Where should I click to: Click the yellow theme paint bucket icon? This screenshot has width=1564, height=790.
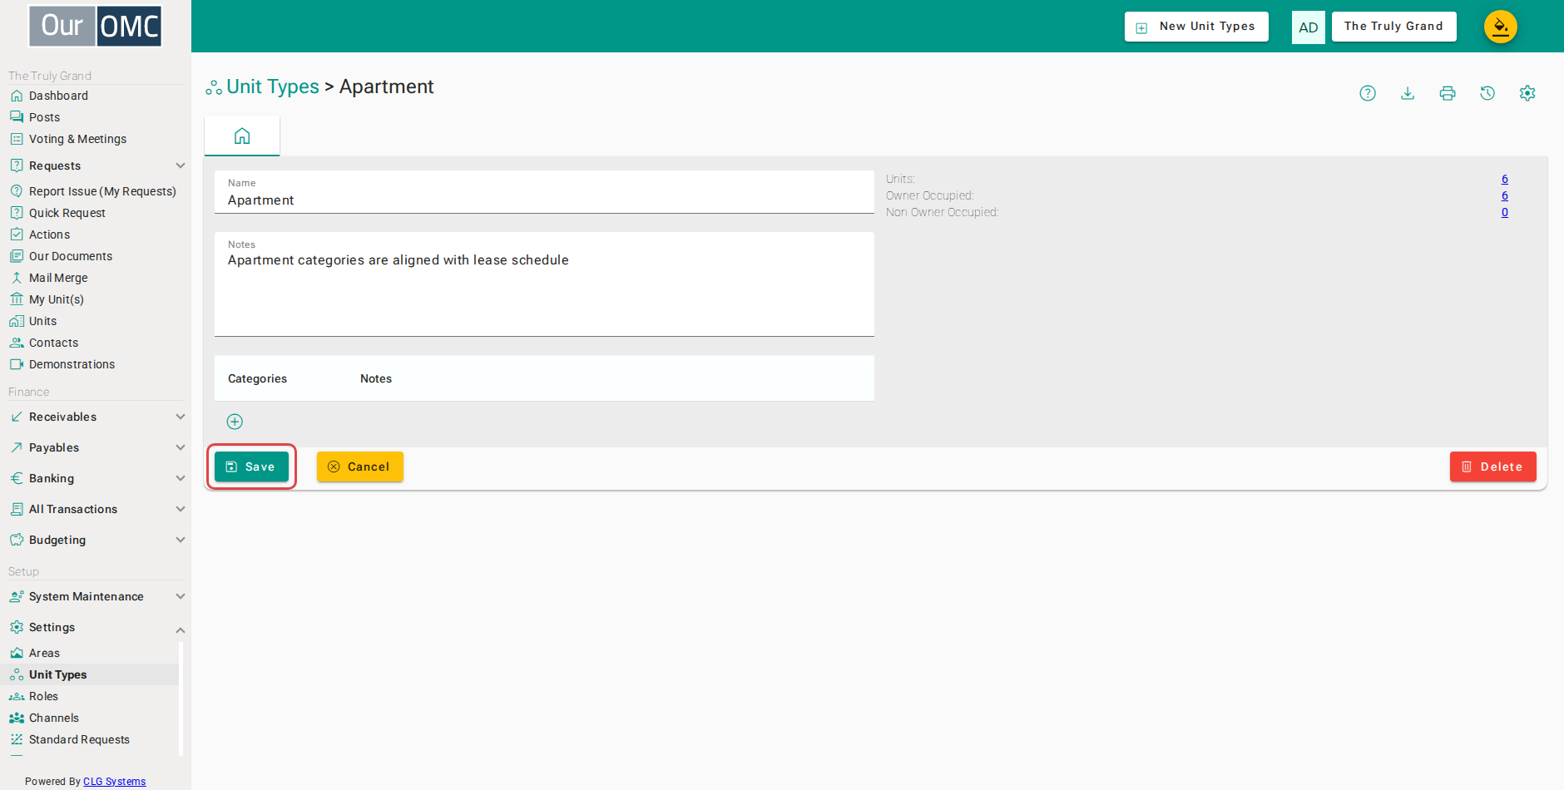(1501, 27)
